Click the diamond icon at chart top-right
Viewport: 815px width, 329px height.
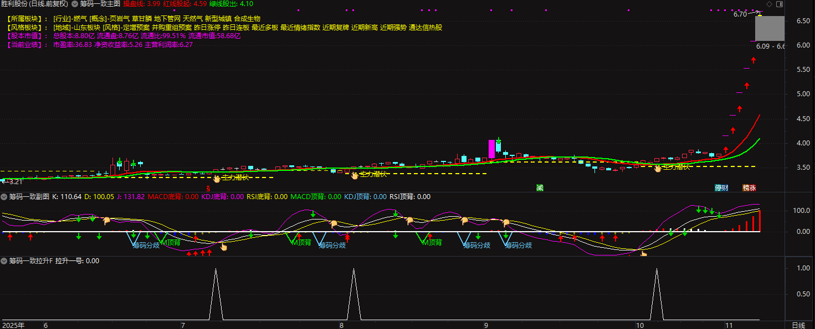(x=769, y=4)
